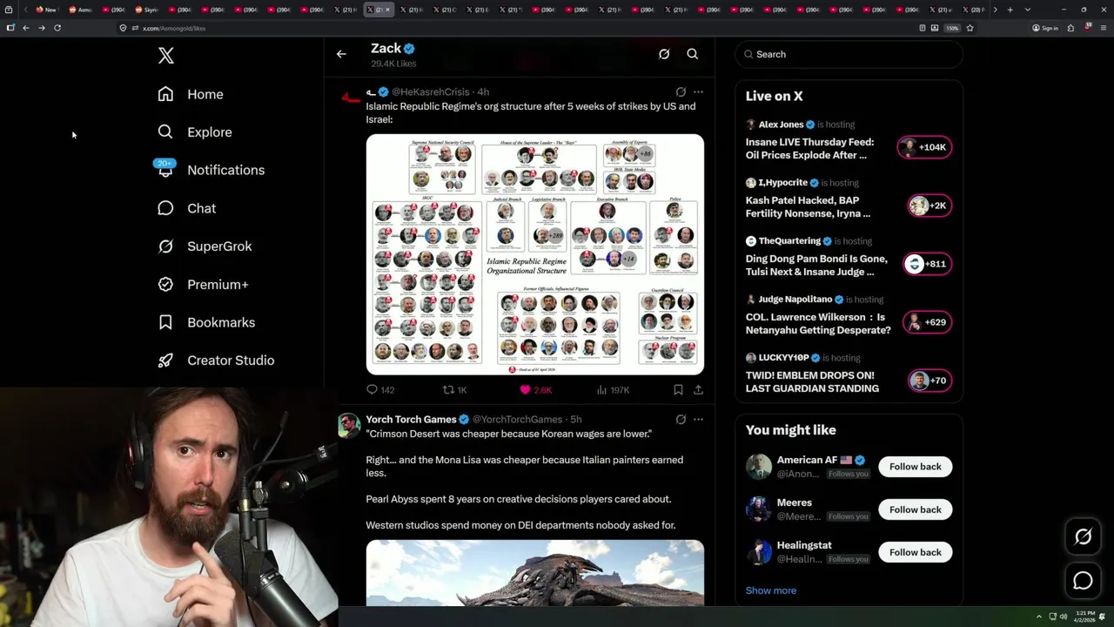Open the Chat bubble icon in sidebar
Screen dimensions: 1114x627
165,208
